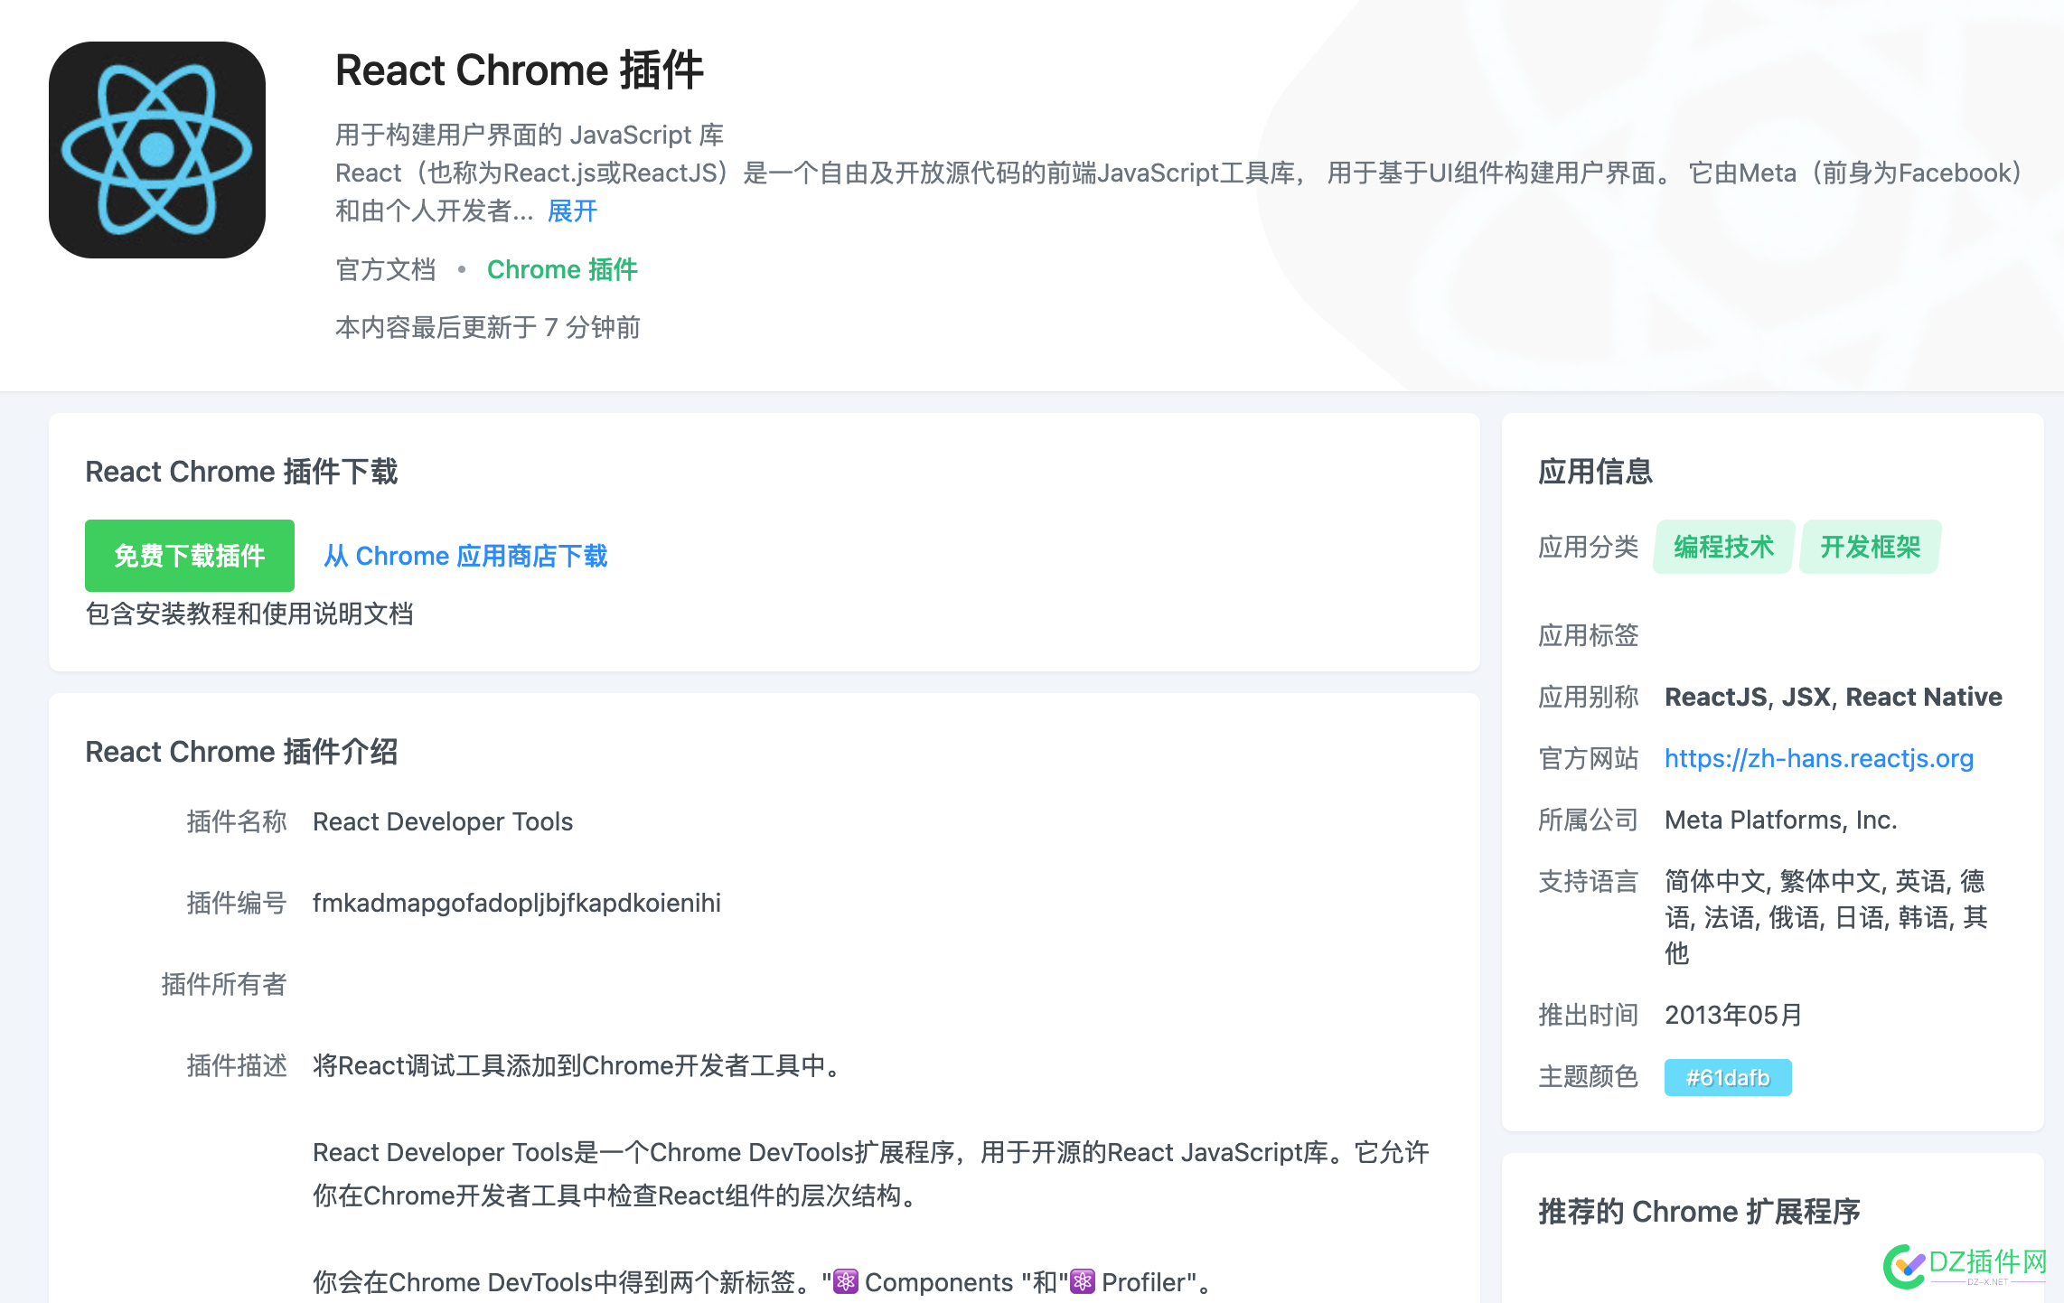Click the 插件所有者 label
This screenshot has height=1303, width=2064.
click(x=224, y=984)
